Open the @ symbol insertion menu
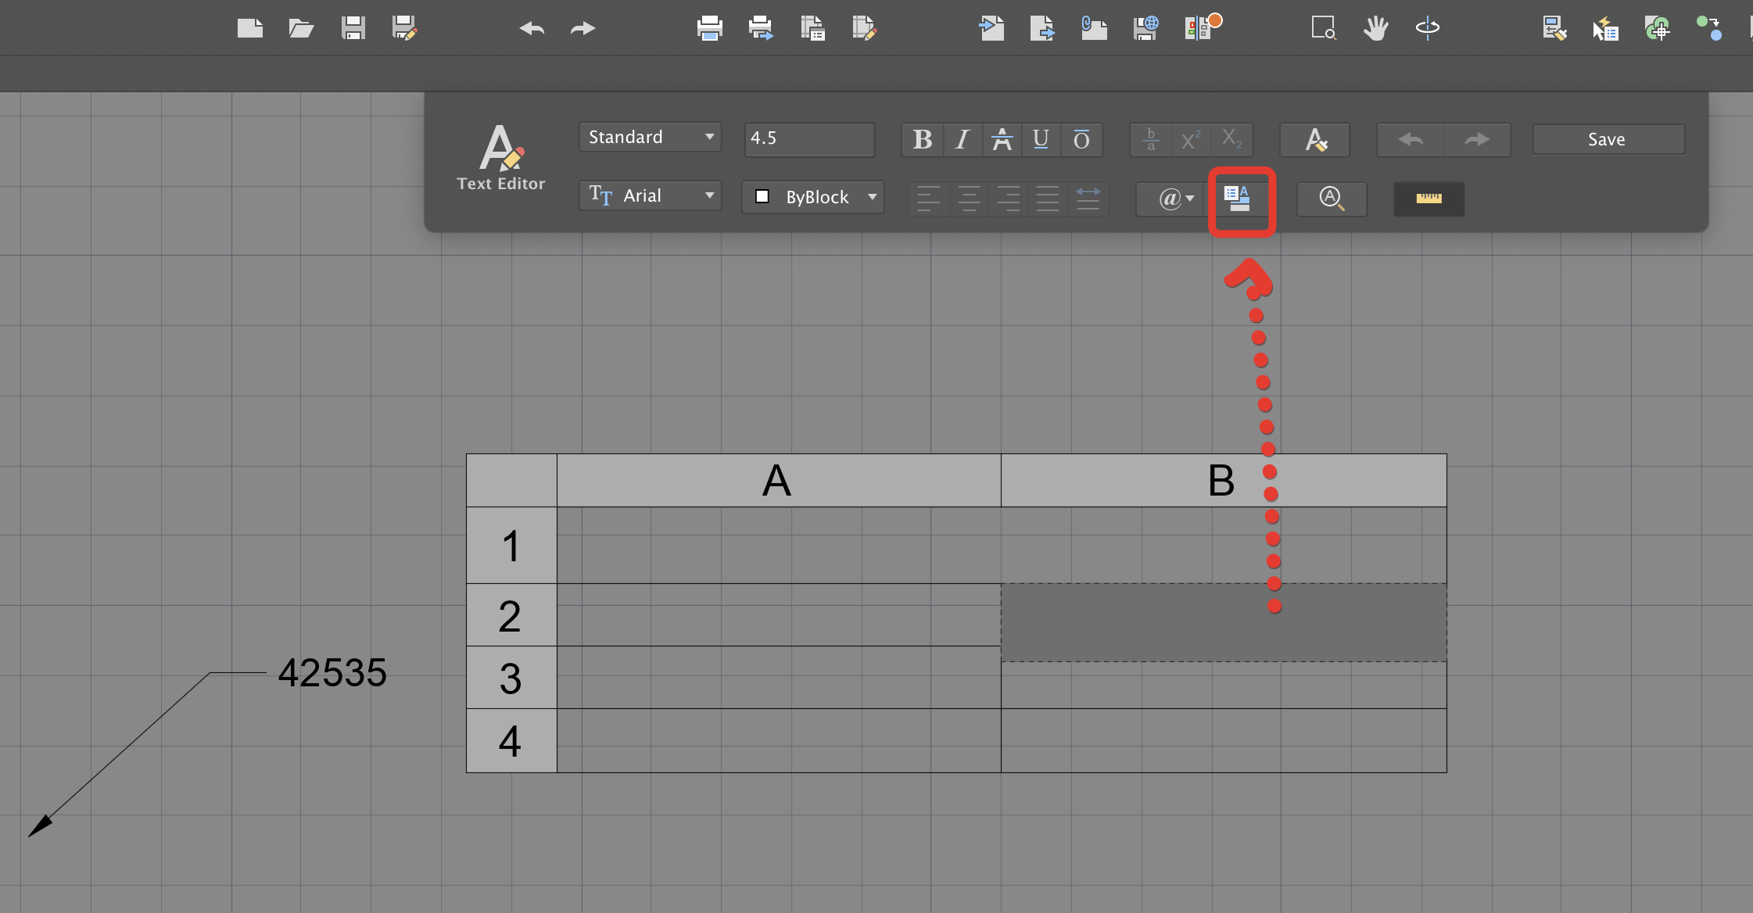This screenshot has width=1753, height=913. tap(1170, 199)
